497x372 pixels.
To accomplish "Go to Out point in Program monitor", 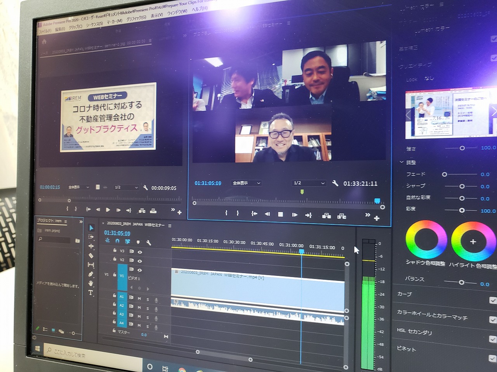I will point(309,215).
